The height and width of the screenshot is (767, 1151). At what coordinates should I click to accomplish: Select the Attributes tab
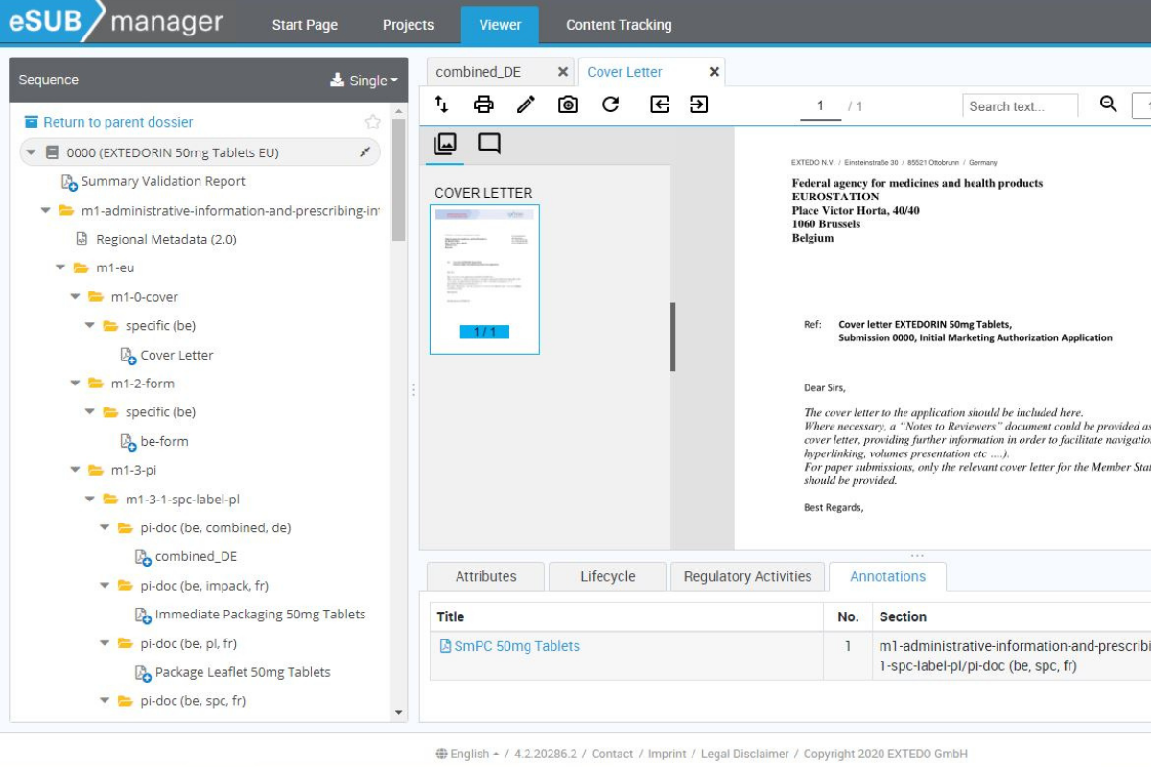[486, 576]
